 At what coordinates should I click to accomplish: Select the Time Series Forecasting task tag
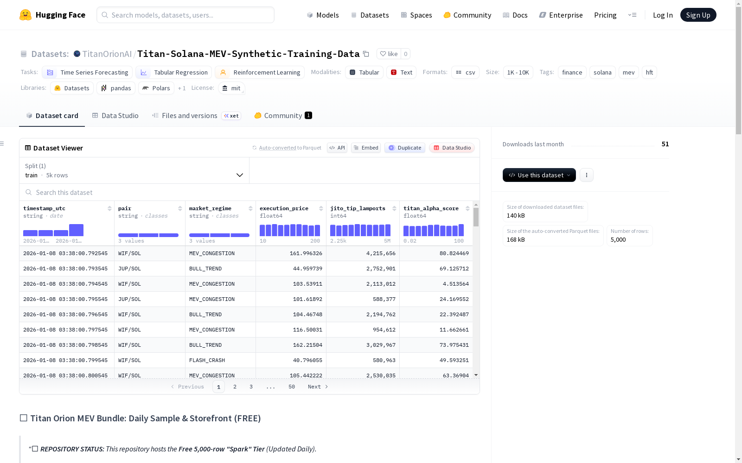pos(87,72)
